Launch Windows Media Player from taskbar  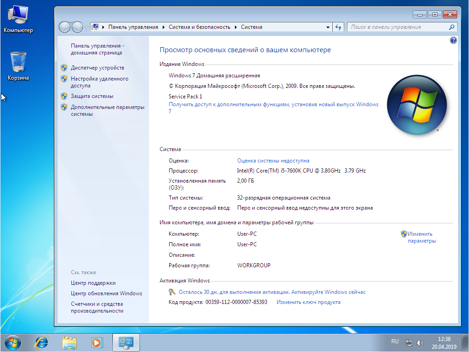[x=97, y=342]
